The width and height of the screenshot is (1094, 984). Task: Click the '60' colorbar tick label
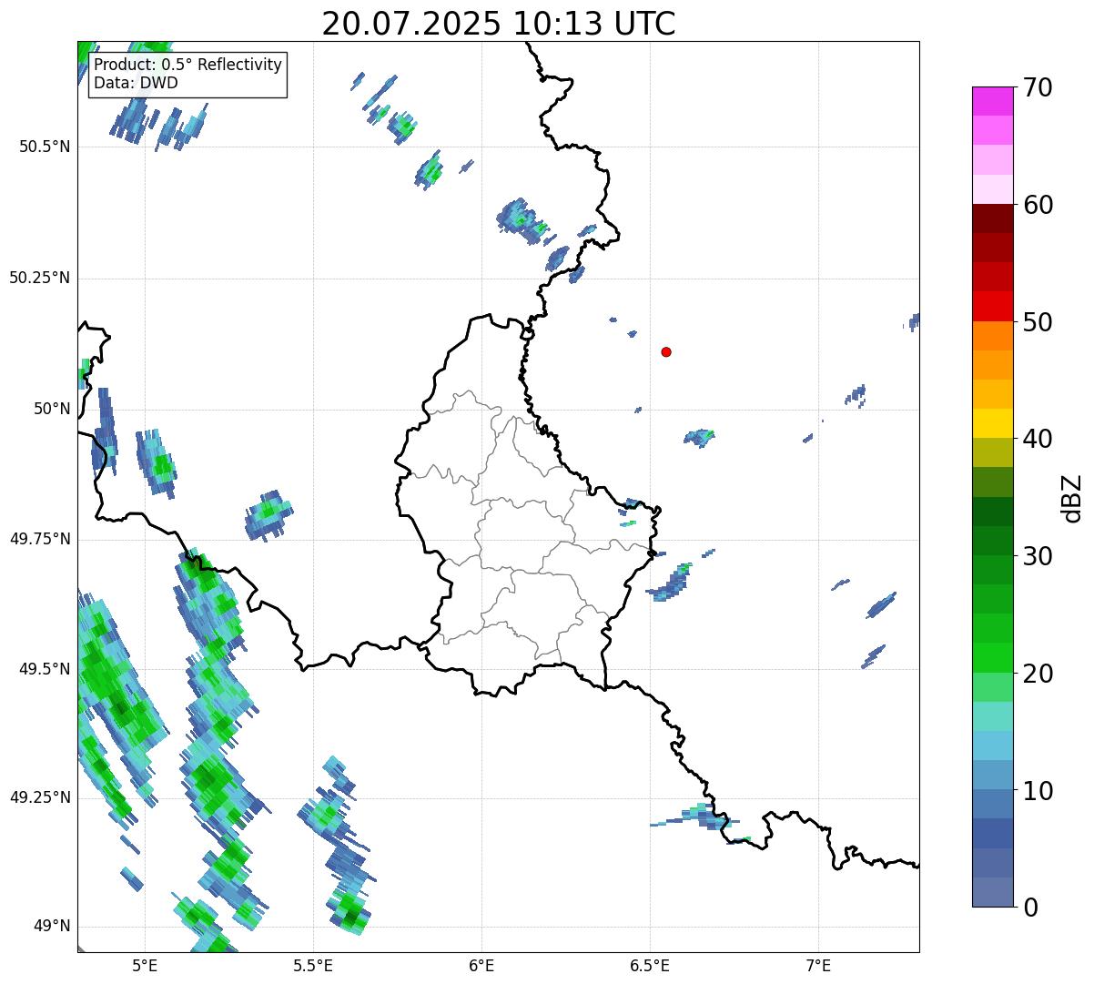[1038, 205]
